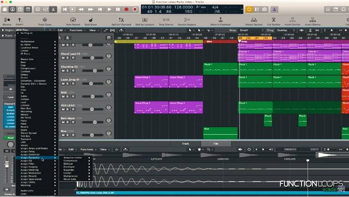349x197 pixels.
Task: Click the Split by Playhead scissors icon
Action: click(x=121, y=20)
